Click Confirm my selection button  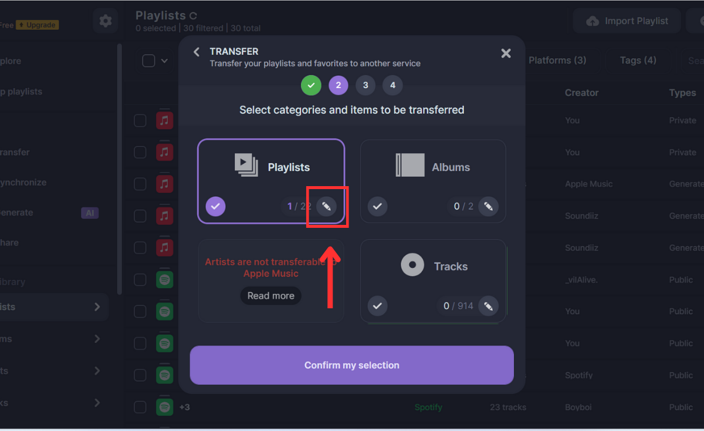coord(351,365)
